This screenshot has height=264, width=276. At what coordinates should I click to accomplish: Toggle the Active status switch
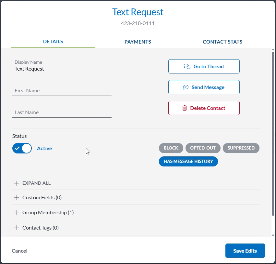[x=22, y=148]
